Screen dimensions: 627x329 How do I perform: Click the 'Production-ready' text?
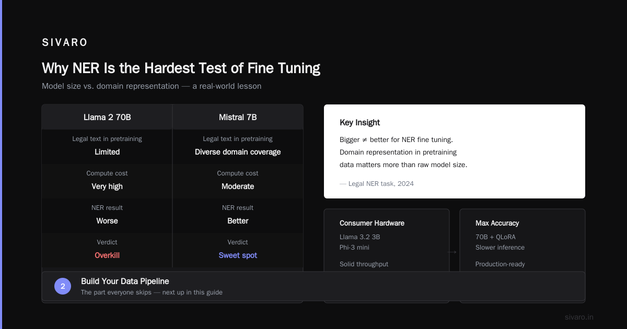pyautogui.click(x=500, y=264)
